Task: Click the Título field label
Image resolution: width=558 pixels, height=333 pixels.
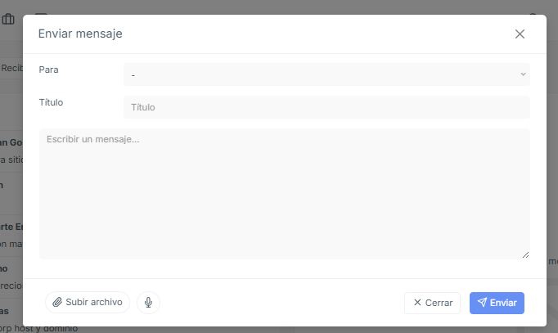Action: (x=51, y=102)
